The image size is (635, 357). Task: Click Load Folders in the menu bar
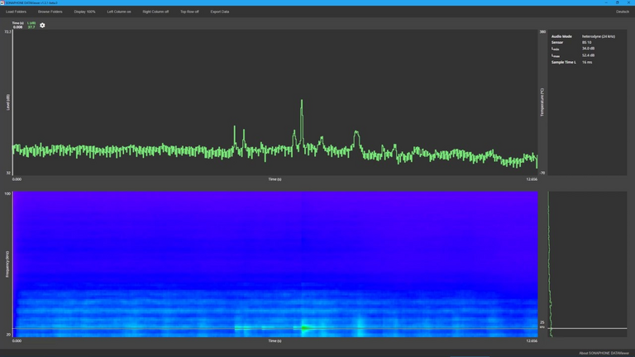[x=16, y=12]
